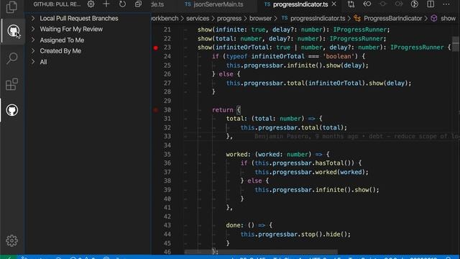
Task: Select the All row in the pull requests tree
Action: (88, 62)
